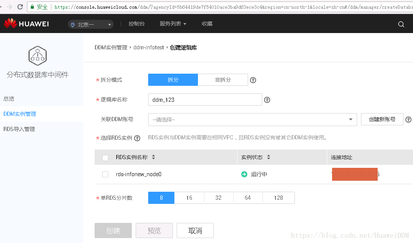Choose 8 shards per RDS
This screenshot has width=413, height=243.
click(x=161, y=198)
